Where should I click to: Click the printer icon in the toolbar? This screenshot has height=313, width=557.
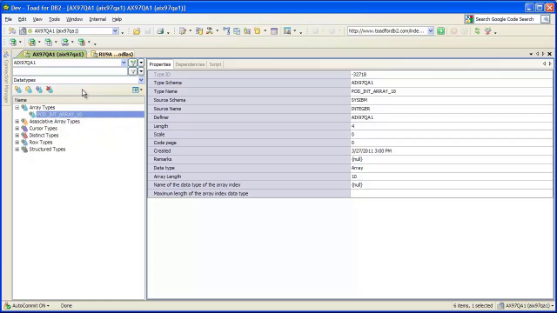point(160,31)
